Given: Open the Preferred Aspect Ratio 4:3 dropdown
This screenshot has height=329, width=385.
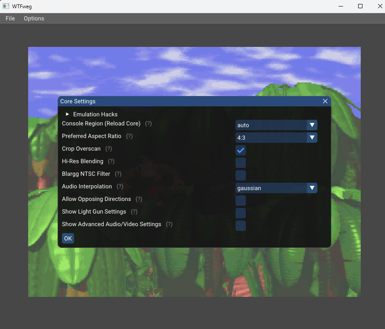Looking at the screenshot, I should (x=276, y=138).
